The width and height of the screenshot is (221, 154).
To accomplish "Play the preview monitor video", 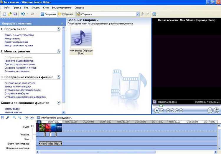I will 156,110.
